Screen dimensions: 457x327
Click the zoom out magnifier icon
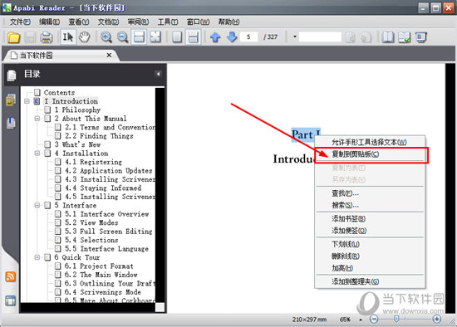click(x=123, y=37)
